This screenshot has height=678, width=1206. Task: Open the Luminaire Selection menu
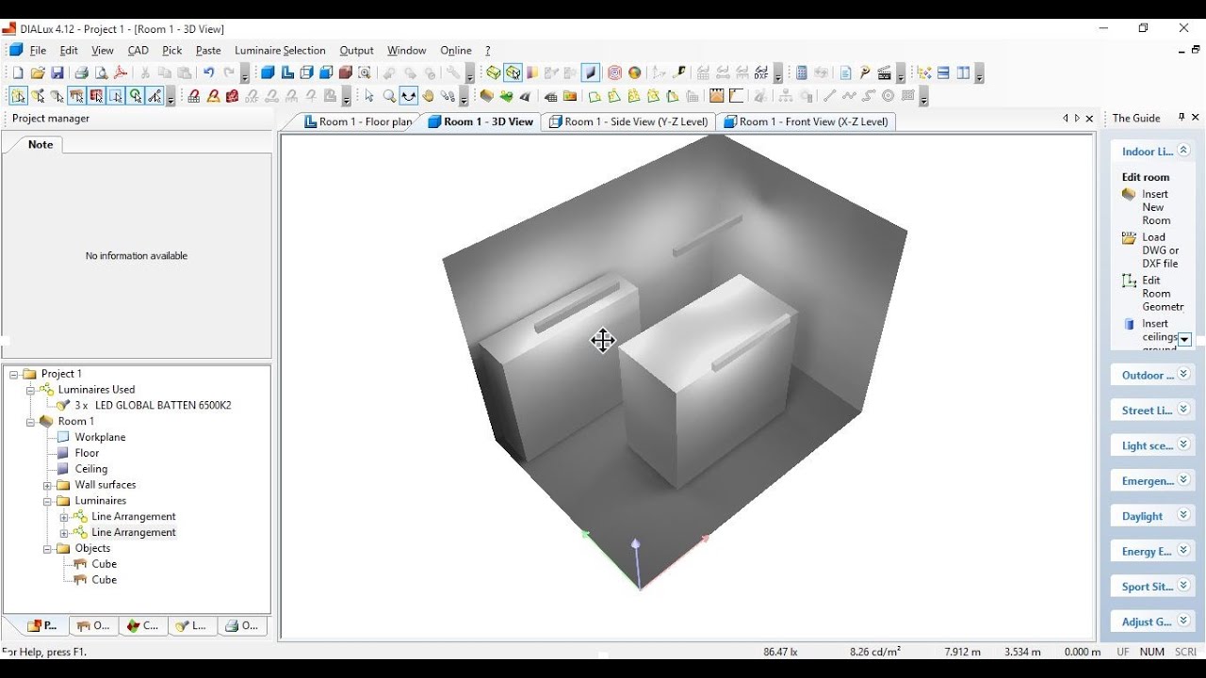tap(280, 51)
